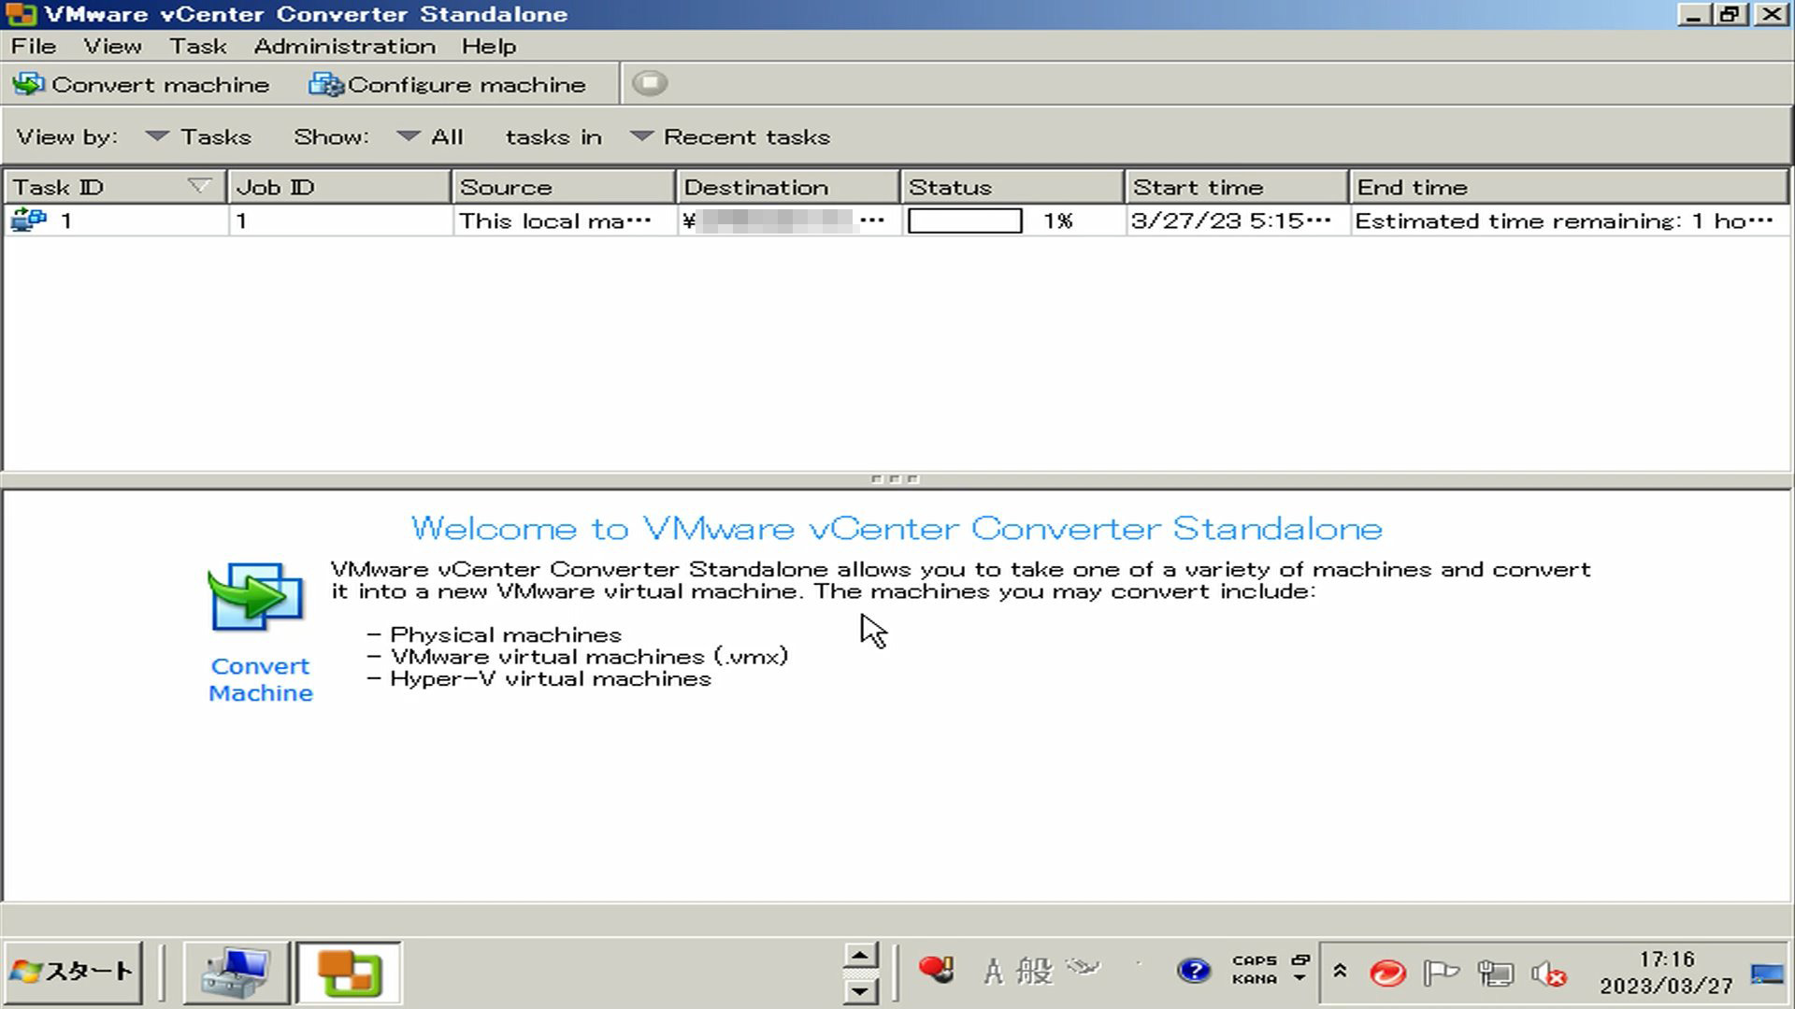Image resolution: width=1795 pixels, height=1009 pixels.
Task: Toggle the CAPS indicator in language bar
Action: [1255, 960]
